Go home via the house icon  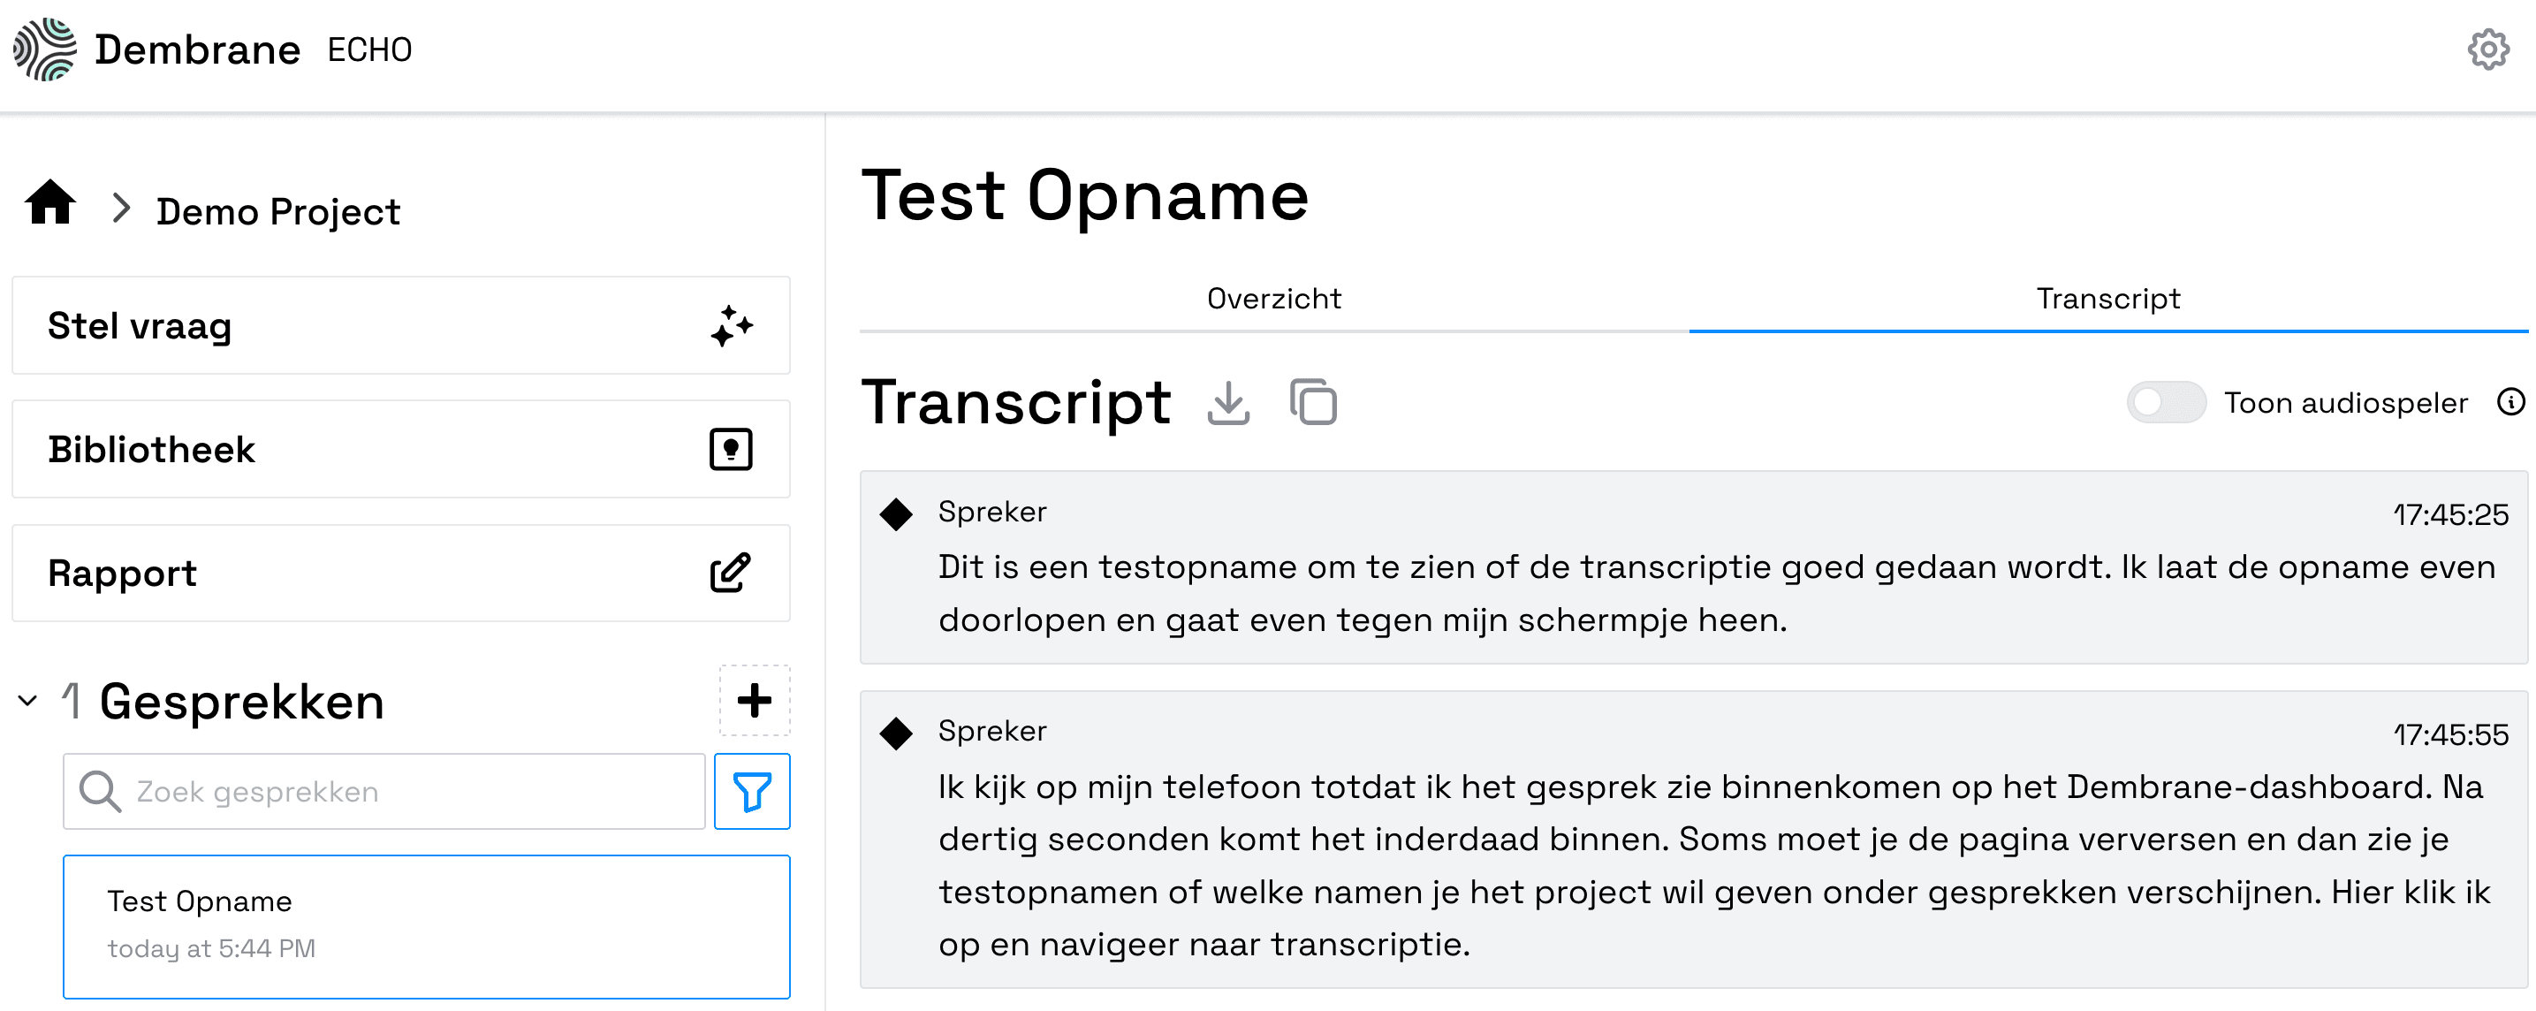point(50,201)
